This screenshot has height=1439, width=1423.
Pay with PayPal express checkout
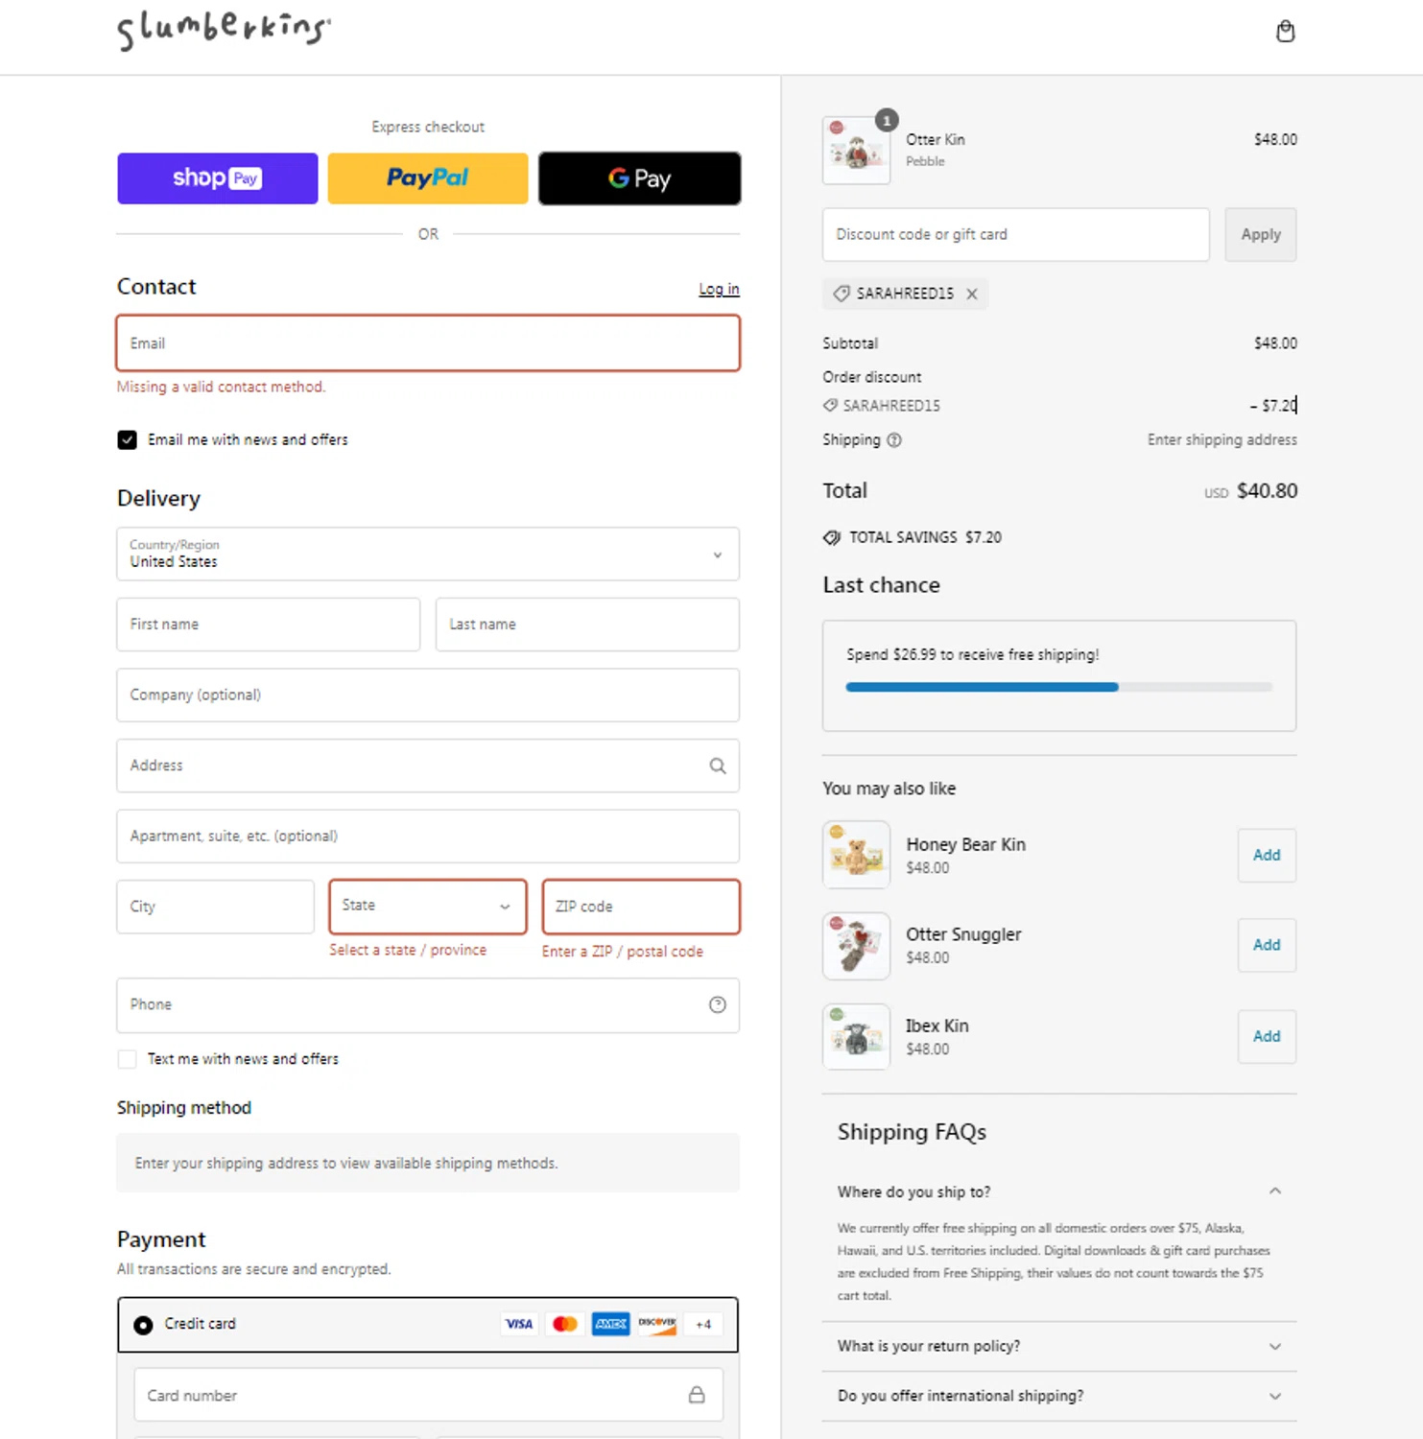pyautogui.click(x=428, y=178)
